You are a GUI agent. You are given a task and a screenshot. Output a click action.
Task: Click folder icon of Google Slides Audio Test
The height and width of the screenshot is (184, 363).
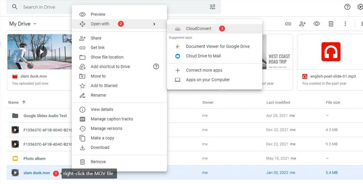tap(15, 116)
